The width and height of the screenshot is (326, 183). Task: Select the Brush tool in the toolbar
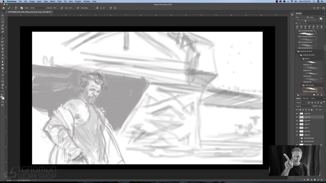pos(3,36)
